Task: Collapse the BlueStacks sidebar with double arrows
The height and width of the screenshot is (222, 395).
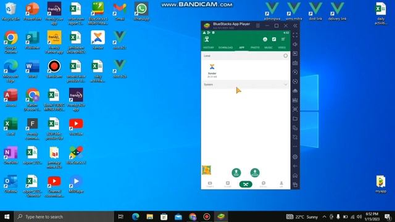Action: click(x=295, y=26)
